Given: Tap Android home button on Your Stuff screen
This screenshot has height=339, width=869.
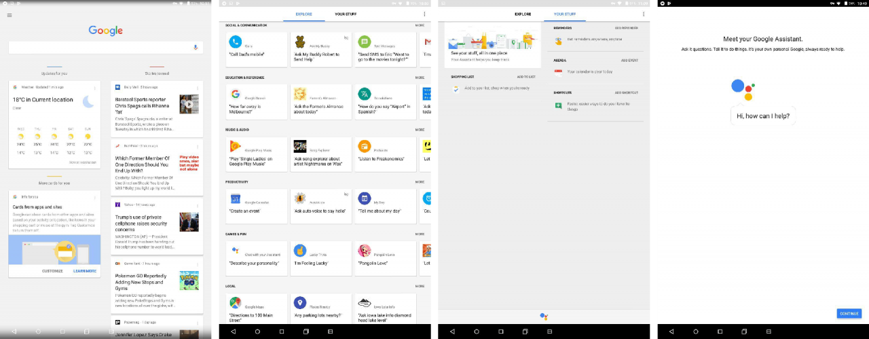Looking at the screenshot, I should tap(477, 331).
